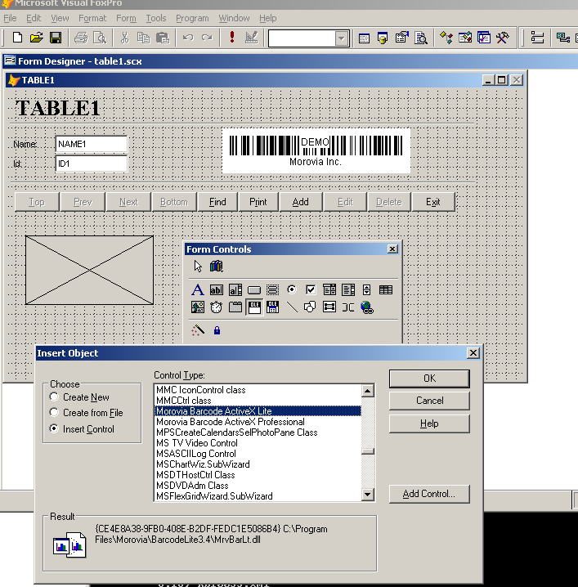Open the Program menu
Image resolution: width=578 pixels, height=587 pixels.
tap(192, 18)
